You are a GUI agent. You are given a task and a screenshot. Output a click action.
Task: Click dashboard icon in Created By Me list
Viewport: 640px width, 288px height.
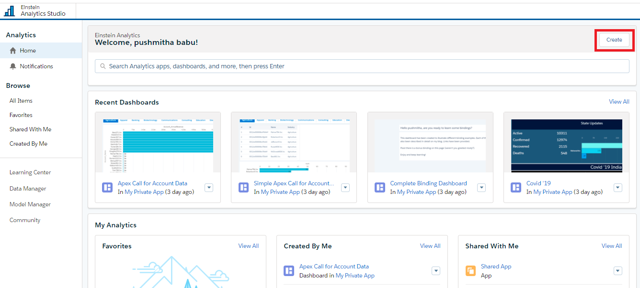289,271
